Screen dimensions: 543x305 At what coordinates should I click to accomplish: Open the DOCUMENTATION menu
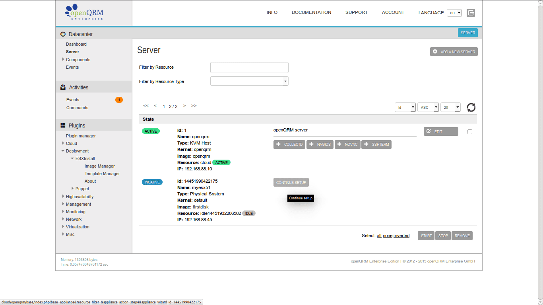(311, 13)
